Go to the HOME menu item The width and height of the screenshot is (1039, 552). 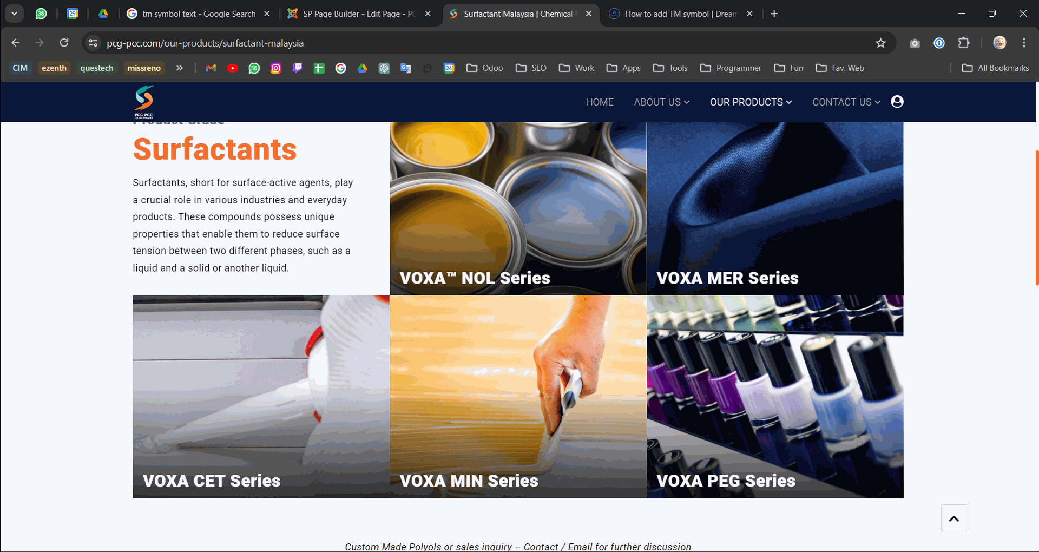pyautogui.click(x=600, y=102)
